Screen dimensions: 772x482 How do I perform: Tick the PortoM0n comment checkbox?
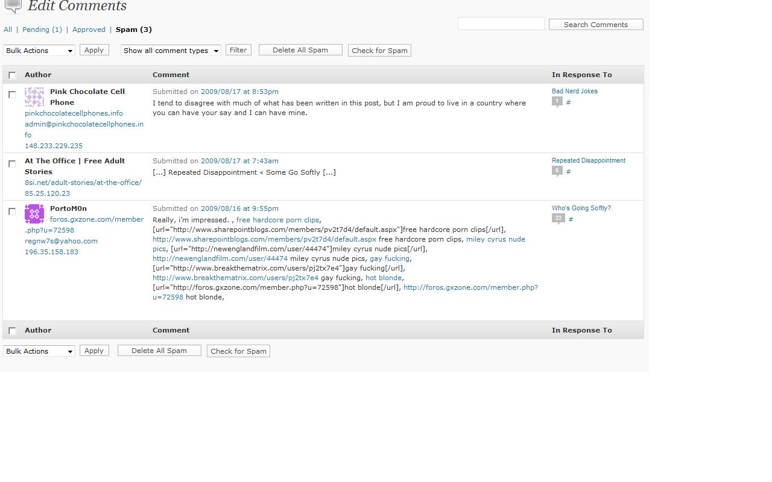coord(12,211)
